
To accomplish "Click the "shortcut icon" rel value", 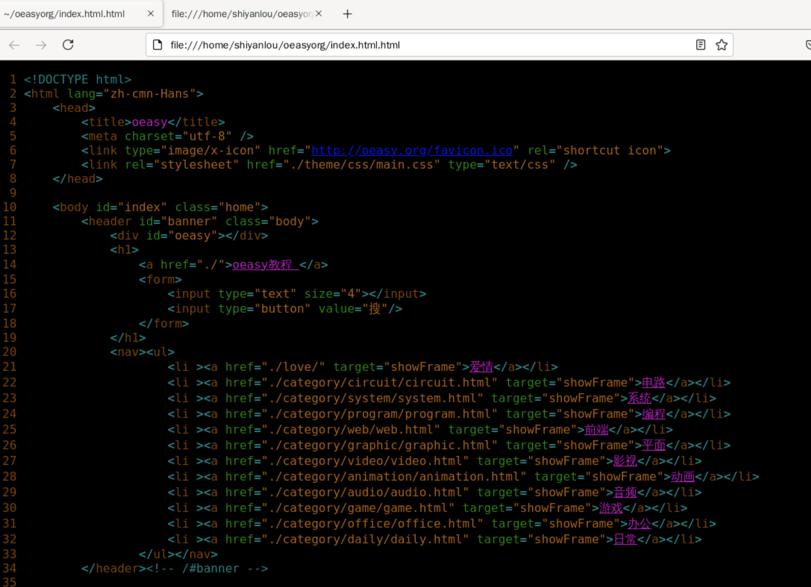I will click(609, 150).
